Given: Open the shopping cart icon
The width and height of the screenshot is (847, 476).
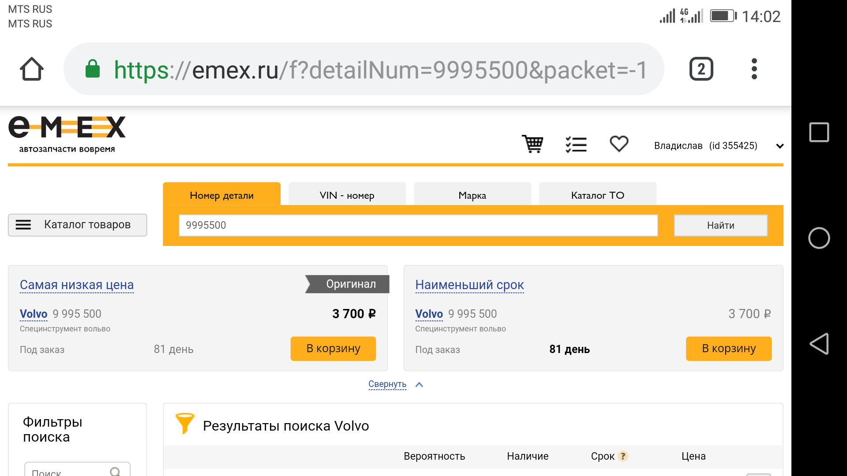Looking at the screenshot, I should point(532,144).
